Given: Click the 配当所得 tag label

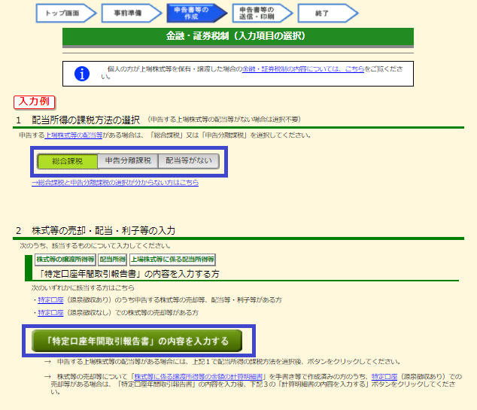Looking at the screenshot, I should click(112, 259).
